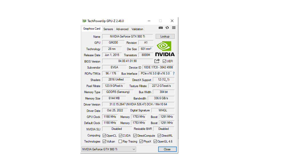Click the refresh icon in GPU-Z

[x=167, y=28]
